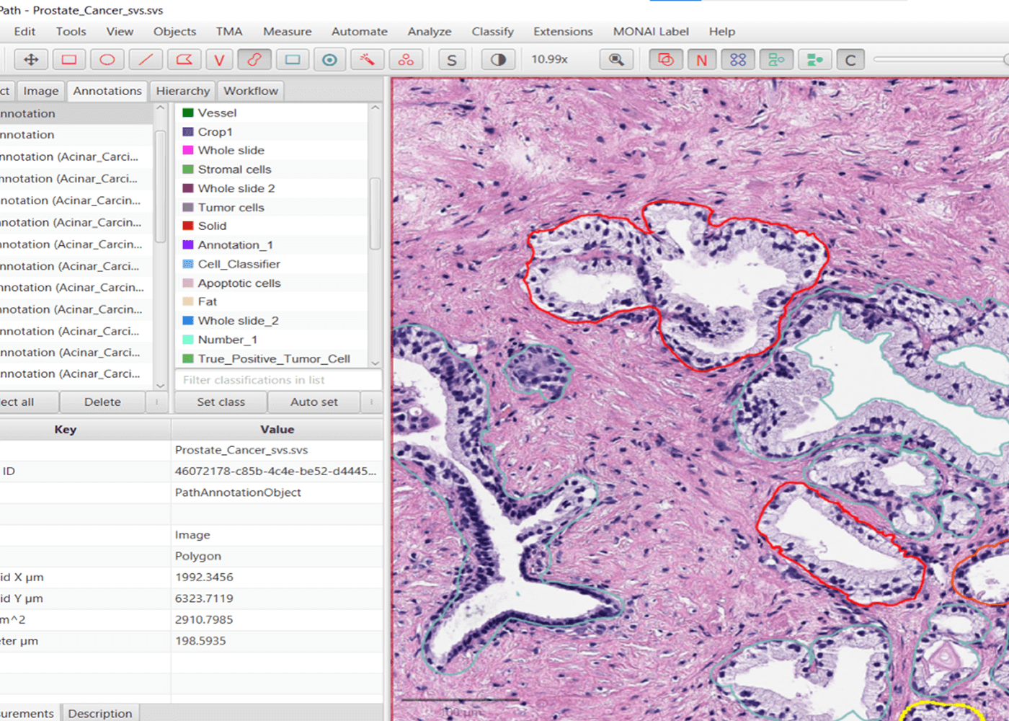Toggle detection objects visibility
Screen dimensions: 1009x721
click(776, 59)
